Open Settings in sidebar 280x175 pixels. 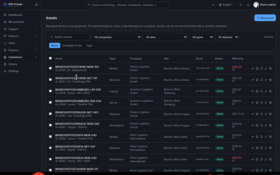tap(21, 71)
